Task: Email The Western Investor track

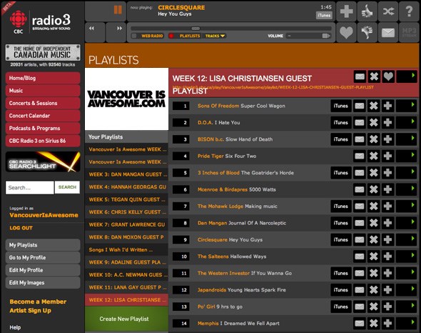Action: (x=360, y=273)
